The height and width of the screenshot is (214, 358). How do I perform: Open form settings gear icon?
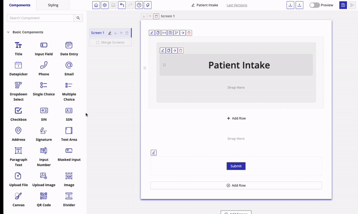coord(105,5)
